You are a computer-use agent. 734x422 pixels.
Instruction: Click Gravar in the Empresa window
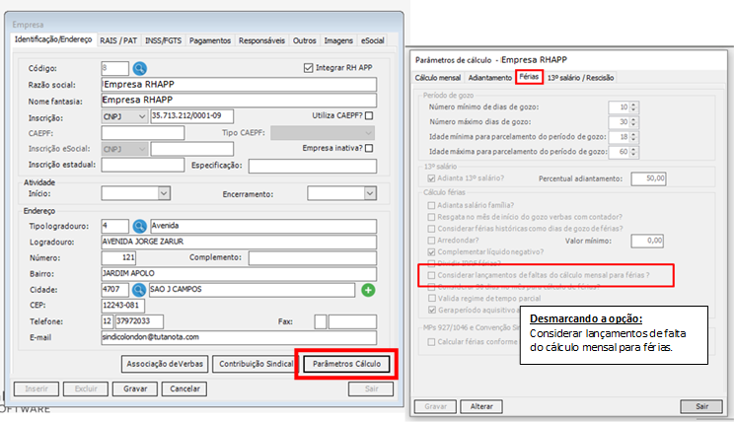tap(135, 388)
